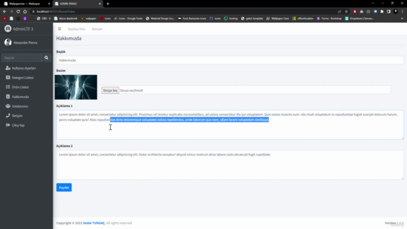The image size is (407, 229).
Task: Reload the current page
Action: coord(18,11)
